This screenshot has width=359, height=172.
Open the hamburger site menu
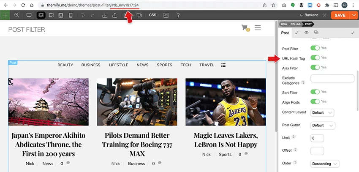pos(258,28)
